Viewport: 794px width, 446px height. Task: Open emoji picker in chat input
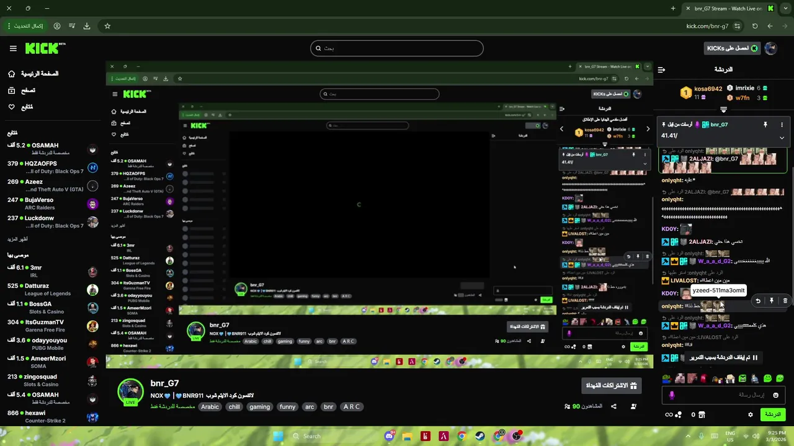[x=775, y=395]
